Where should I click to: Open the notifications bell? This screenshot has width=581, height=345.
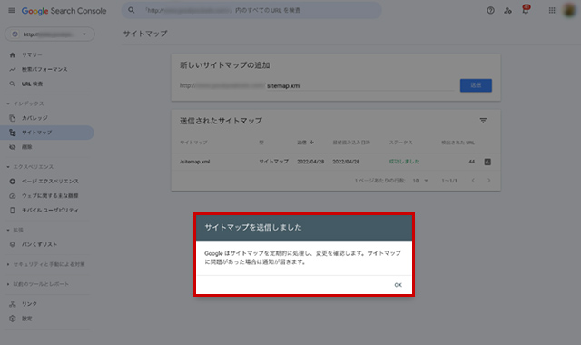(x=525, y=10)
